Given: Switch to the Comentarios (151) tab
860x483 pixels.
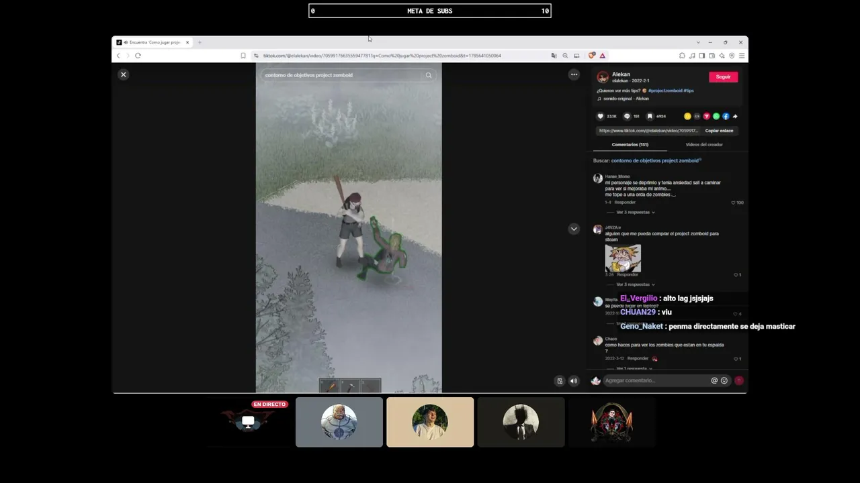Looking at the screenshot, I should (x=630, y=144).
